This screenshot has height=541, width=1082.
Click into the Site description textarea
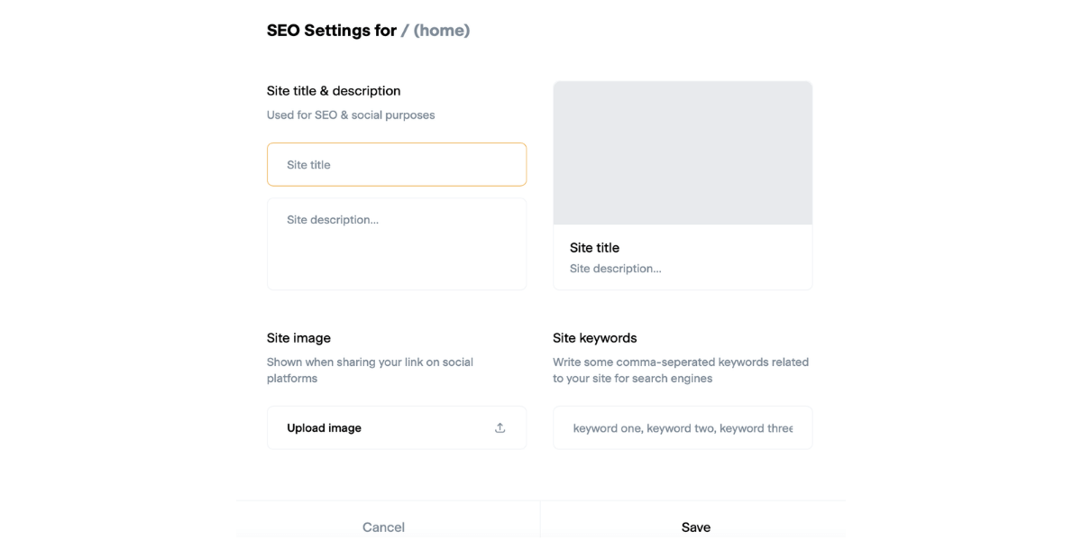(397, 244)
